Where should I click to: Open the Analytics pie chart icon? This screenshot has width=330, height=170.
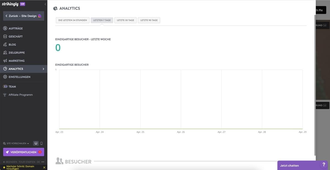coord(4,69)
